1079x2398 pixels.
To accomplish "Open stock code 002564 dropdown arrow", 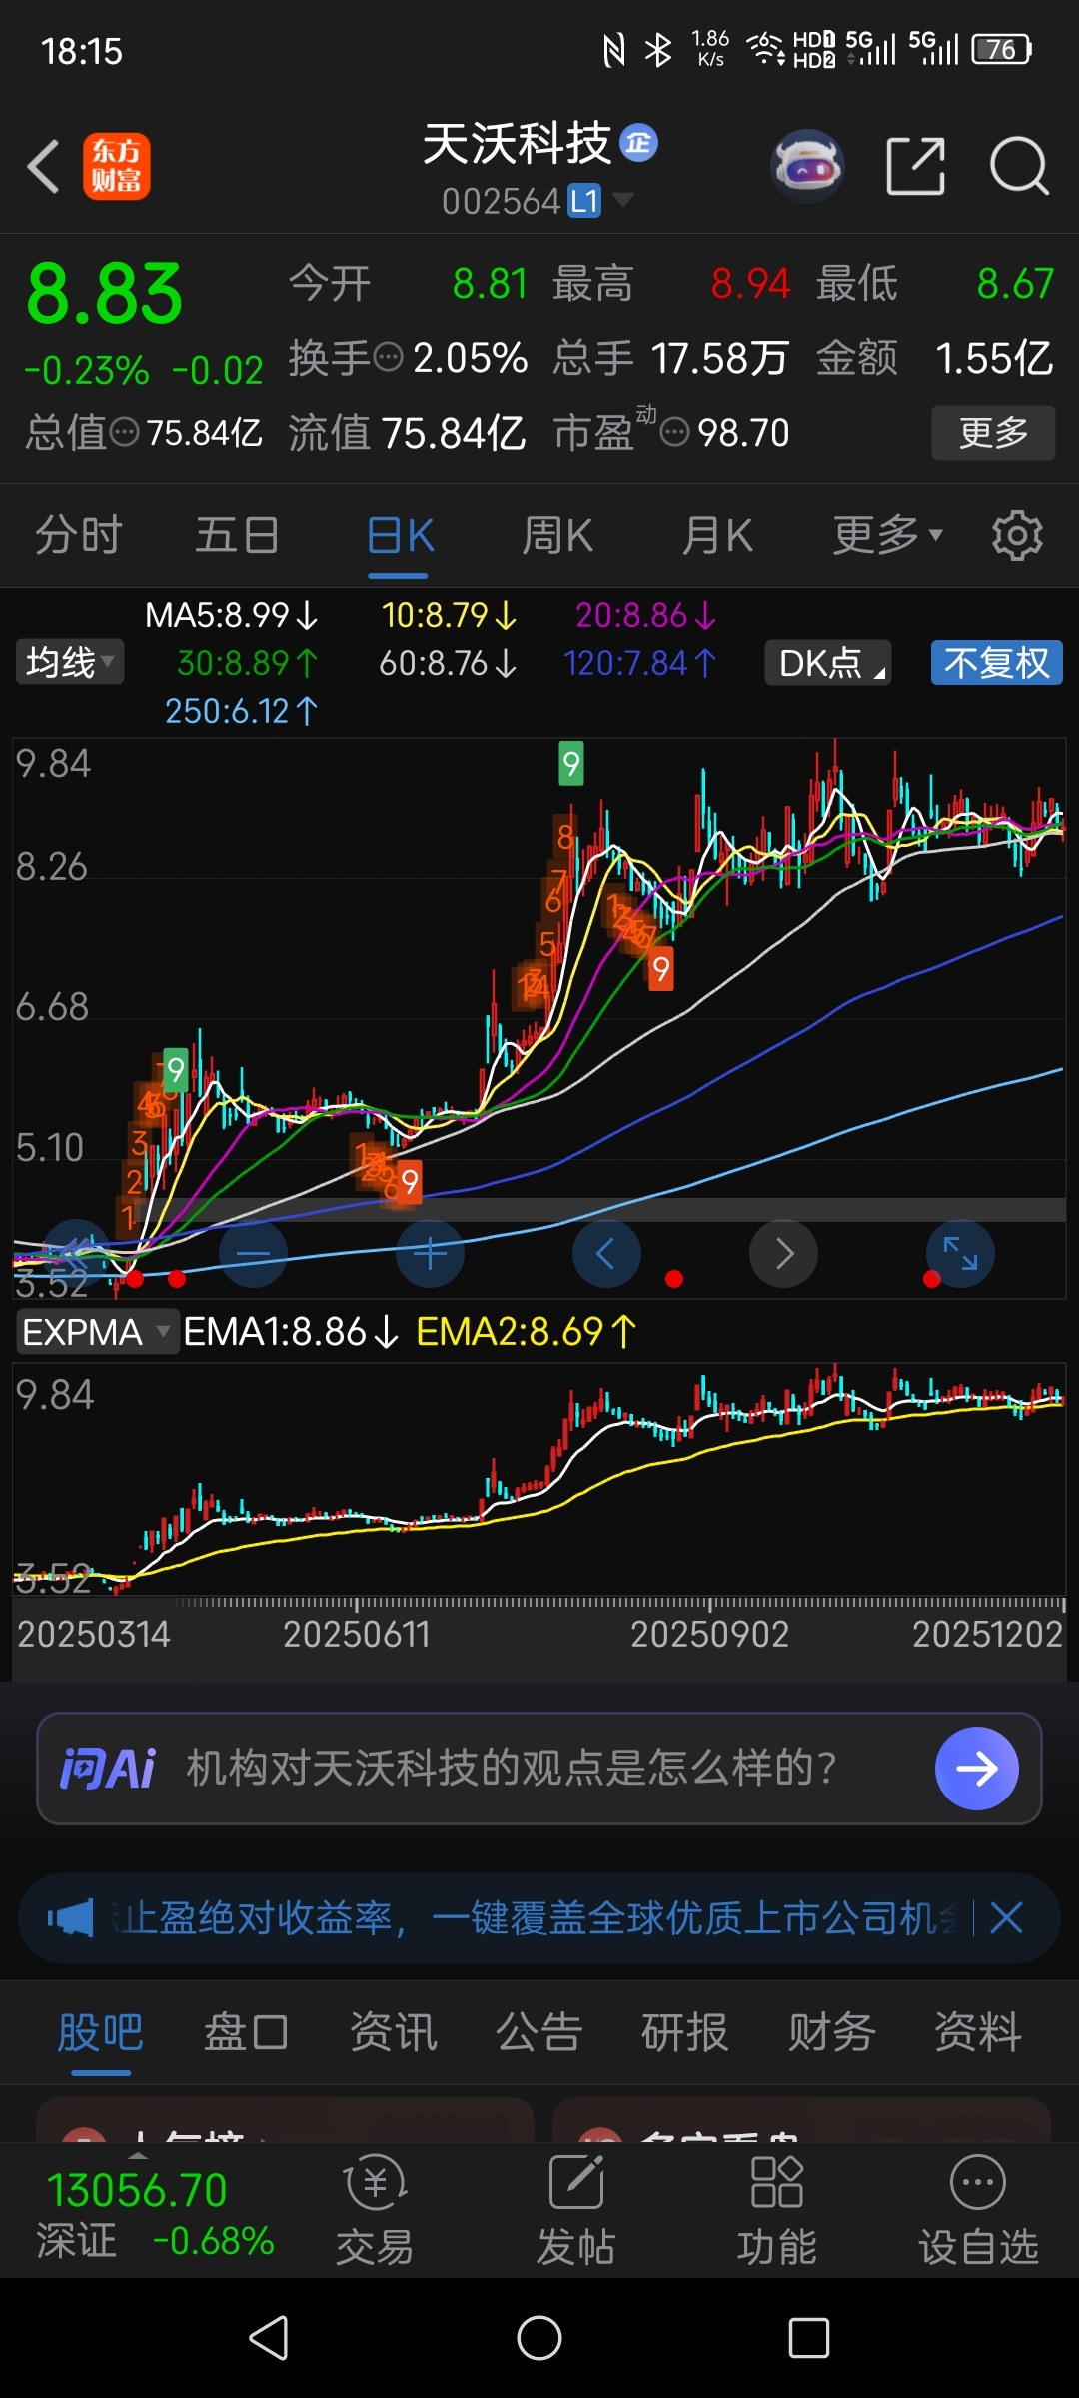I will [x=623, y=200].
